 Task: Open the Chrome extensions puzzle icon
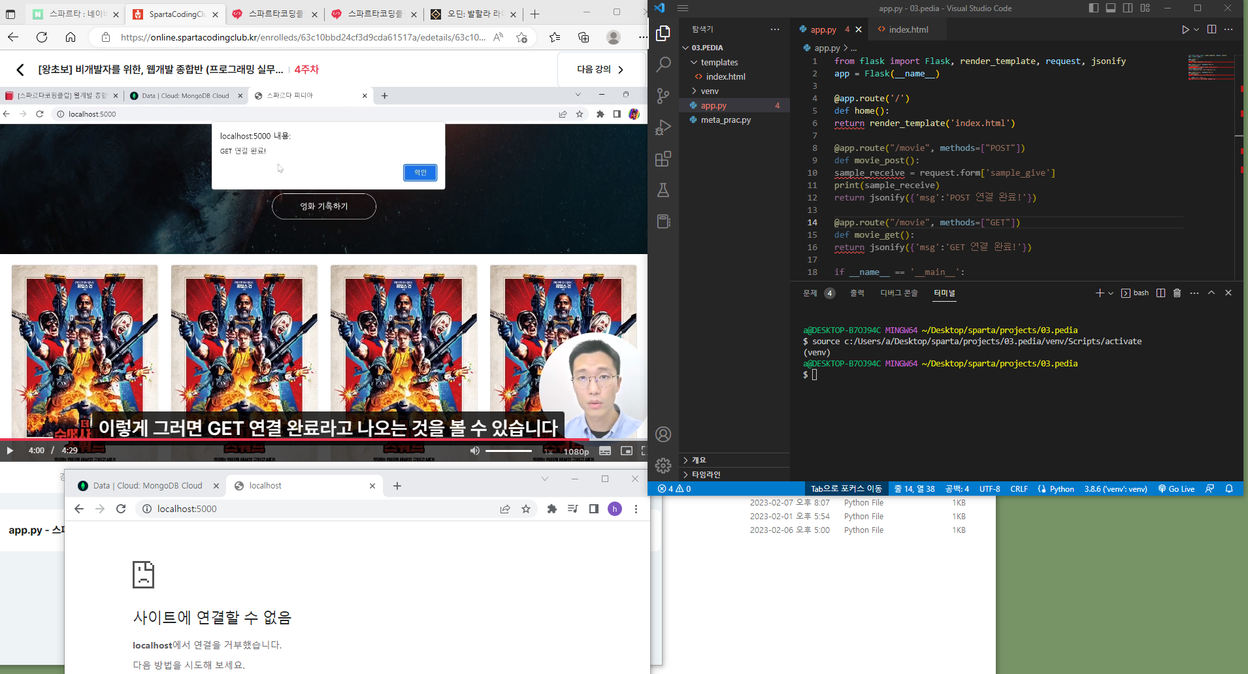552,509
